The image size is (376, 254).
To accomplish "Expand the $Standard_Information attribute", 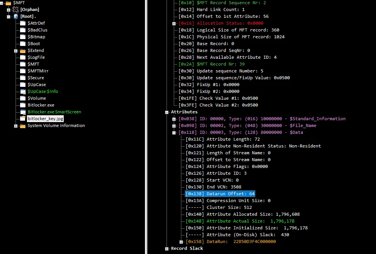I will (x=174, y=119).
